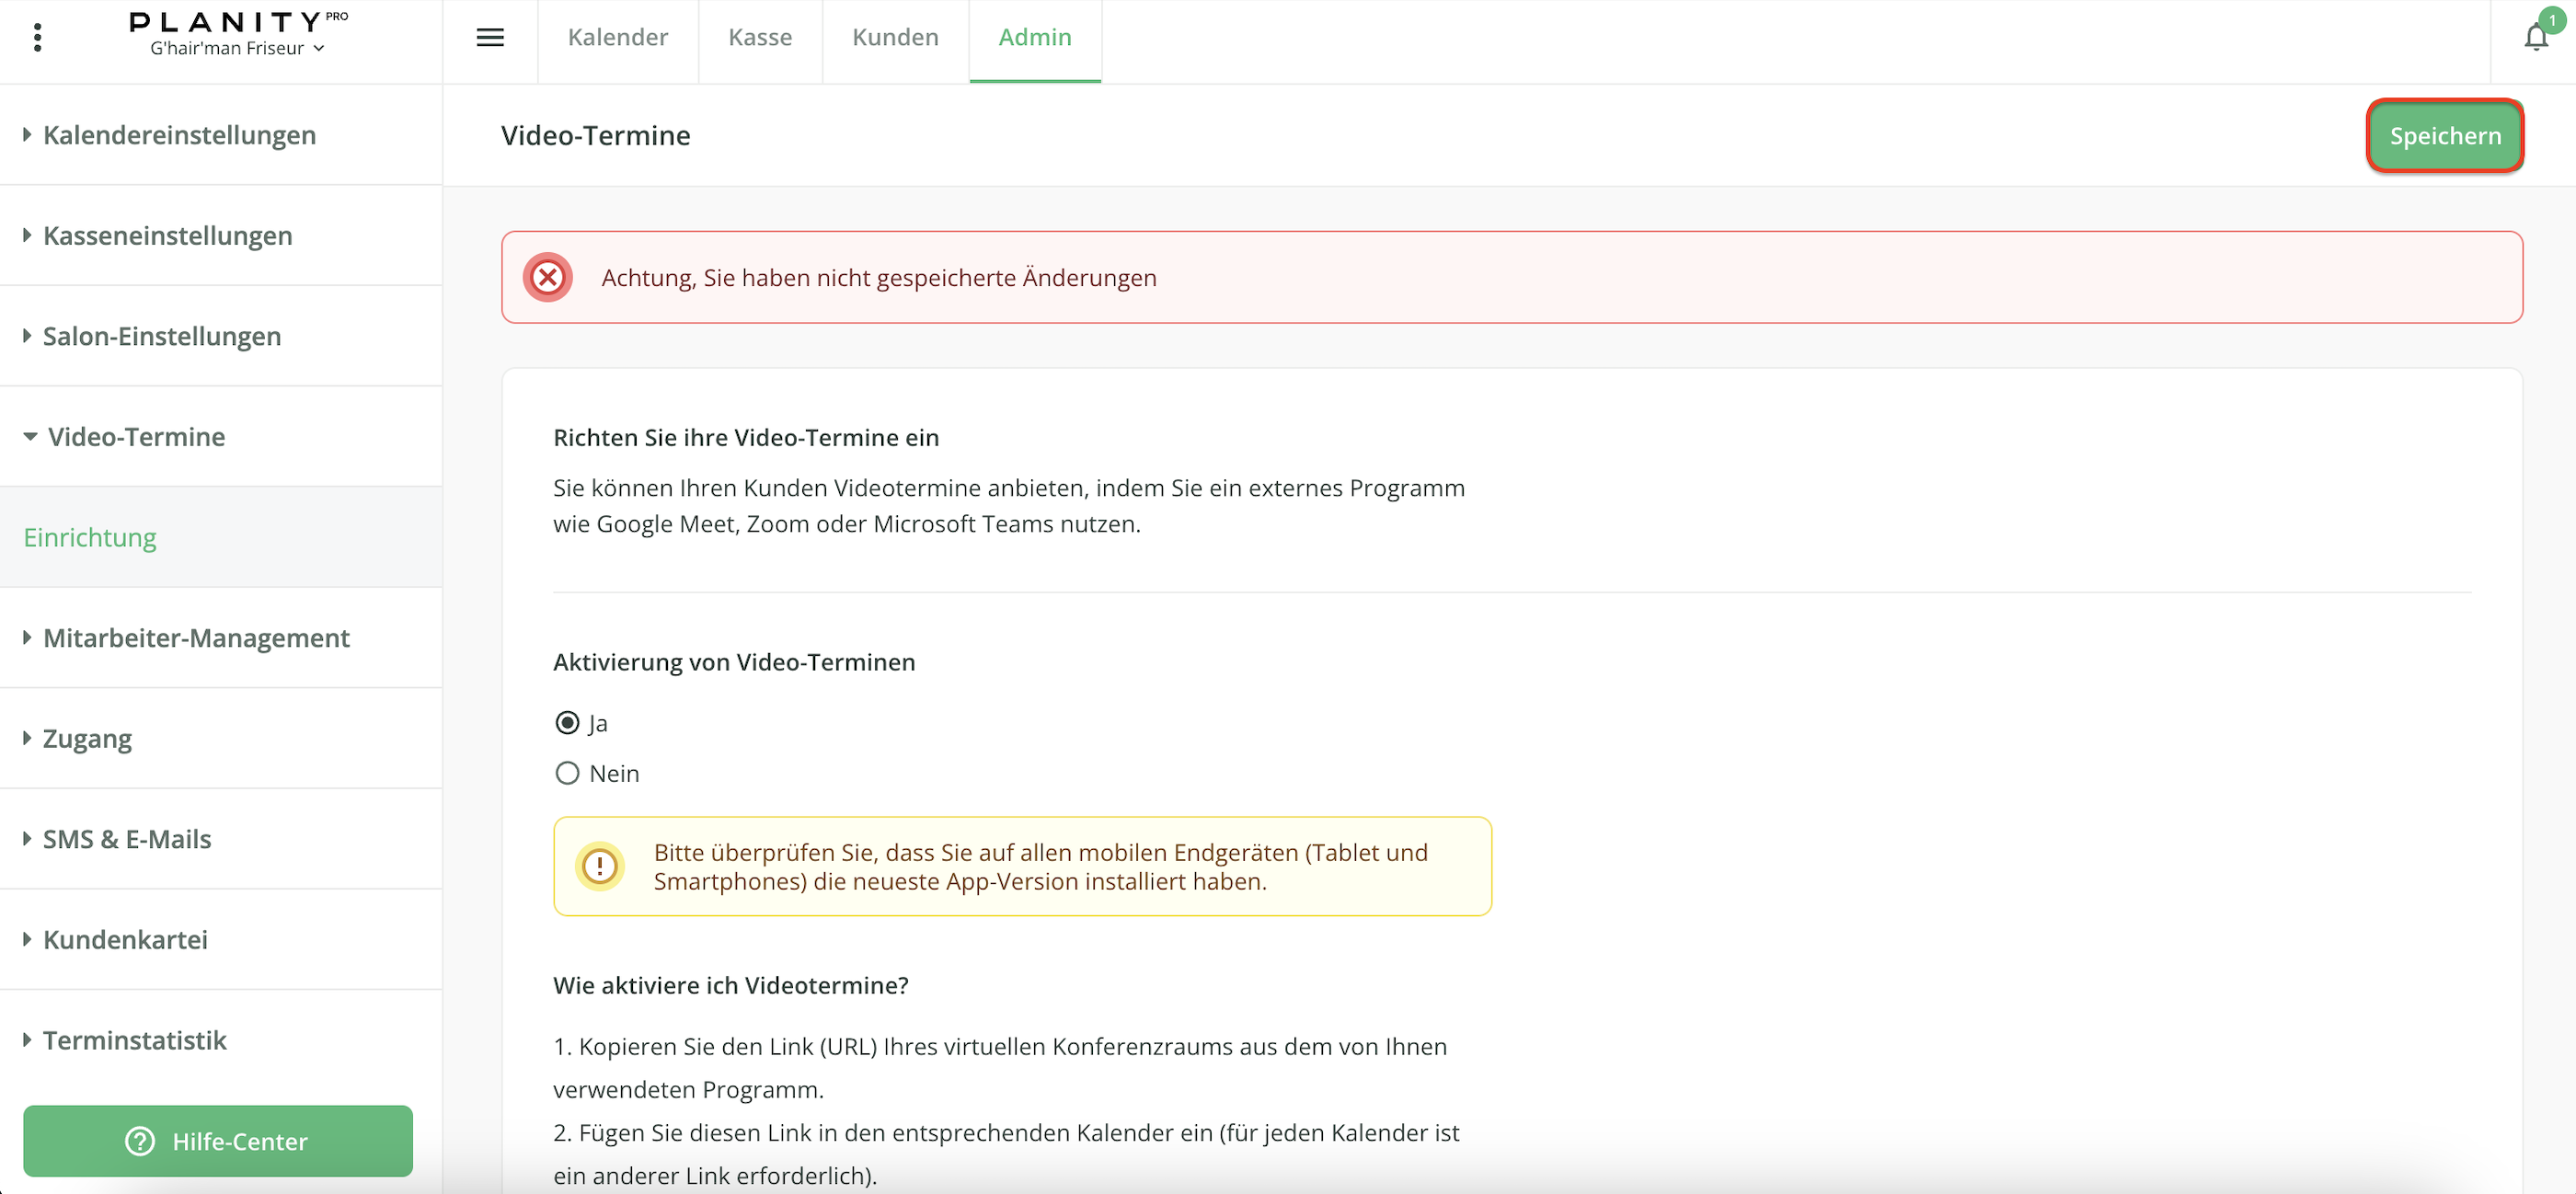Select Einrichtung in the sidebar
Image resolution: width=2576 pixels, height=1194 pixels.
(90, 537)
